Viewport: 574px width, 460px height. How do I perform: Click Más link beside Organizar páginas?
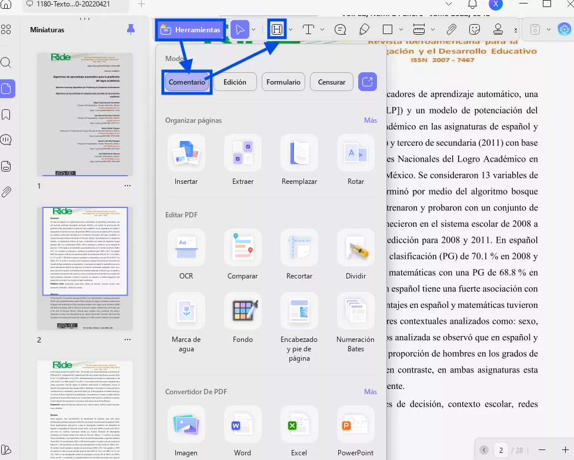point(371,120)
